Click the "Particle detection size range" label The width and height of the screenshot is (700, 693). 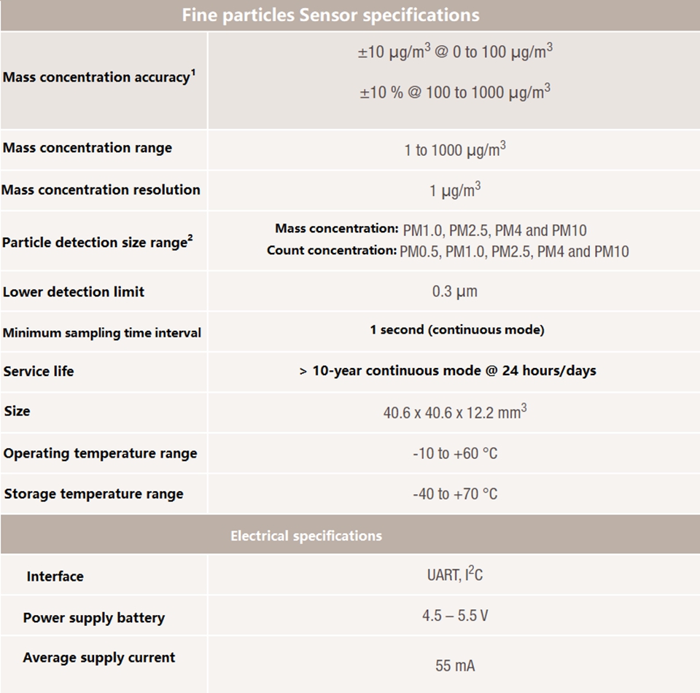98,242
